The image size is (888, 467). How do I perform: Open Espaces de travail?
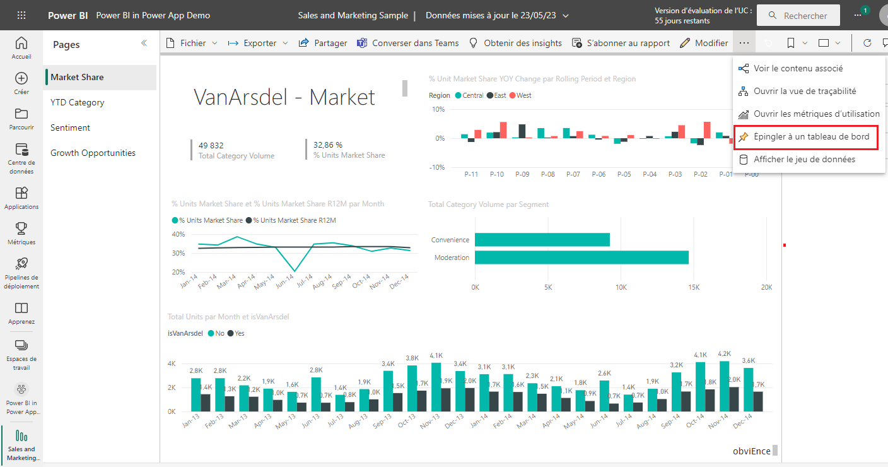click(21, 354)
